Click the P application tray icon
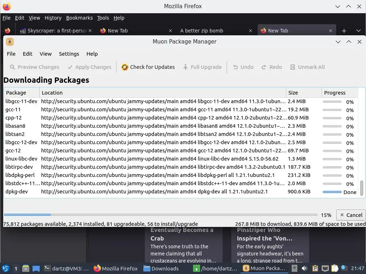 point(315,268)
